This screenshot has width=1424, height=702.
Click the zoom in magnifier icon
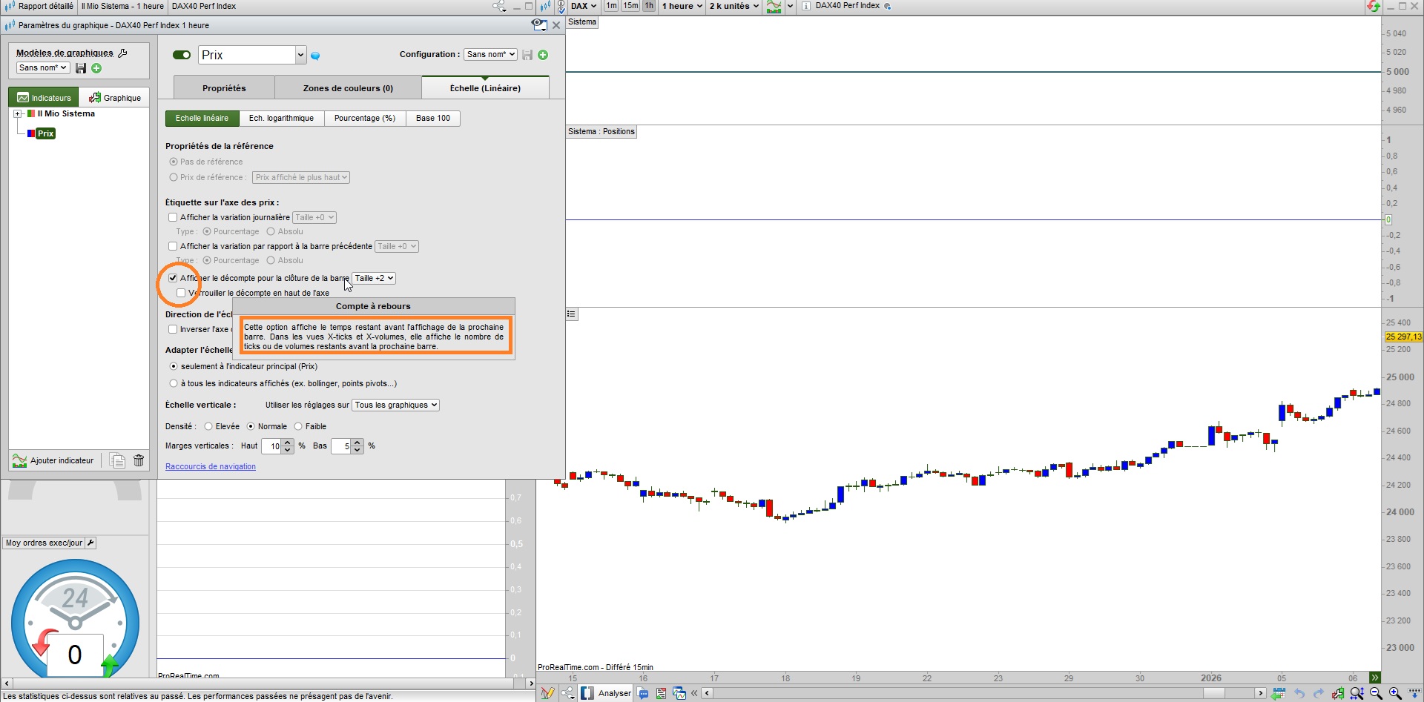pyautogui.click(x=1395, y=693)
